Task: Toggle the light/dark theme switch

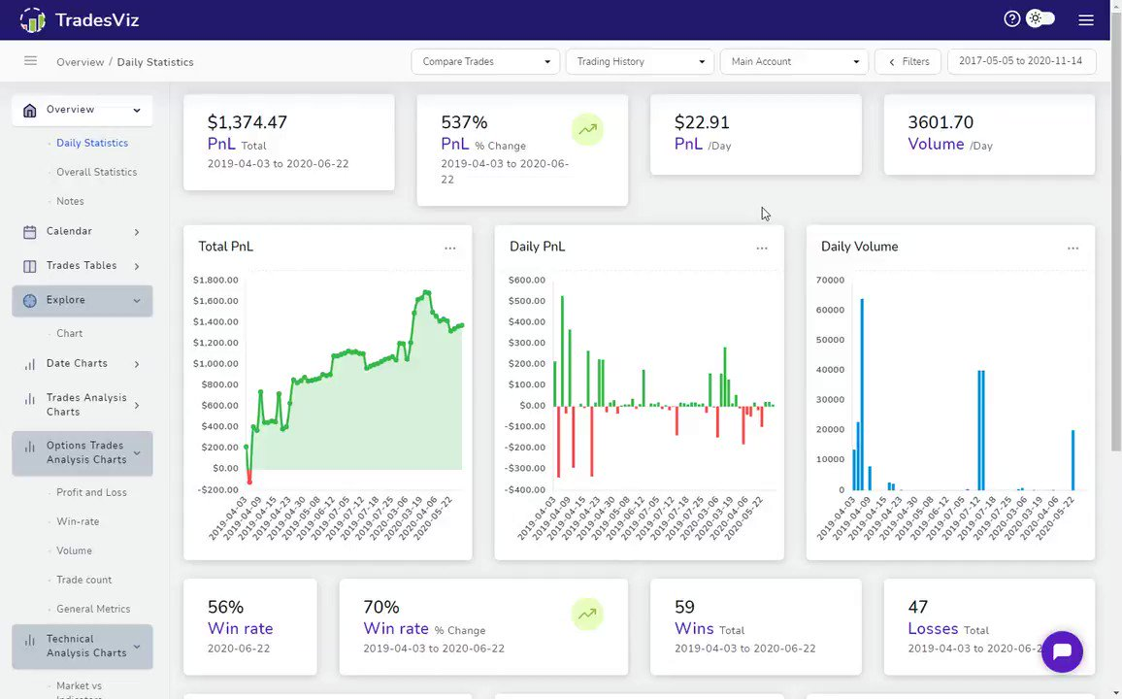Action: [x=1039, y=19]
